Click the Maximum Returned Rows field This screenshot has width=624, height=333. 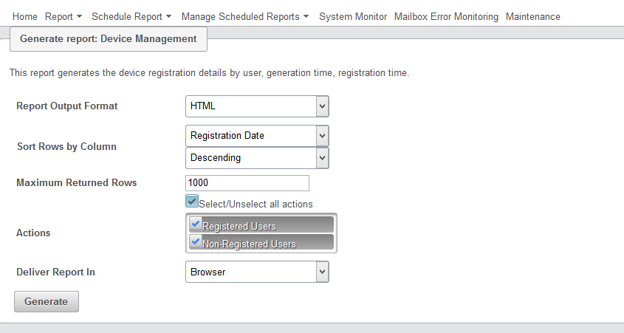point(247,183)
